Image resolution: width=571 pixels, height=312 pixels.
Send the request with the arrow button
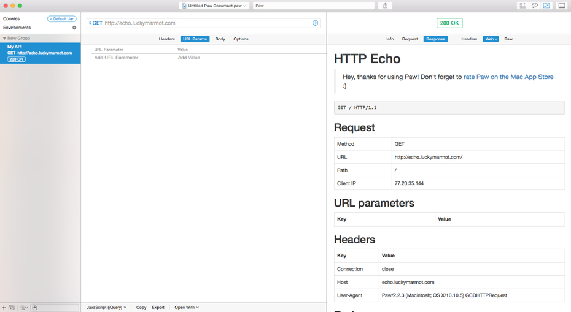pos(315,23)
